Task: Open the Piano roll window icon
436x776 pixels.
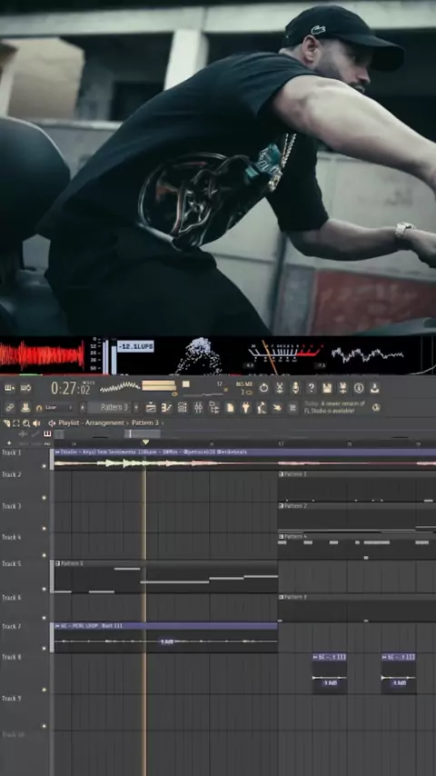Action: (166, 407)
